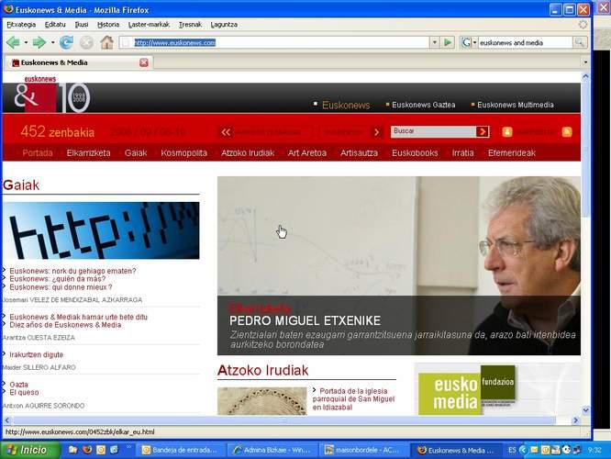611x459 pixels.
Task: Open the browser home page icon
Action: click(106, 42)
